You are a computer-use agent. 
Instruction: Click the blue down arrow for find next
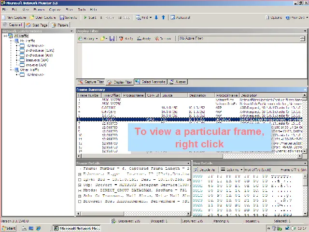coord(156,17)
